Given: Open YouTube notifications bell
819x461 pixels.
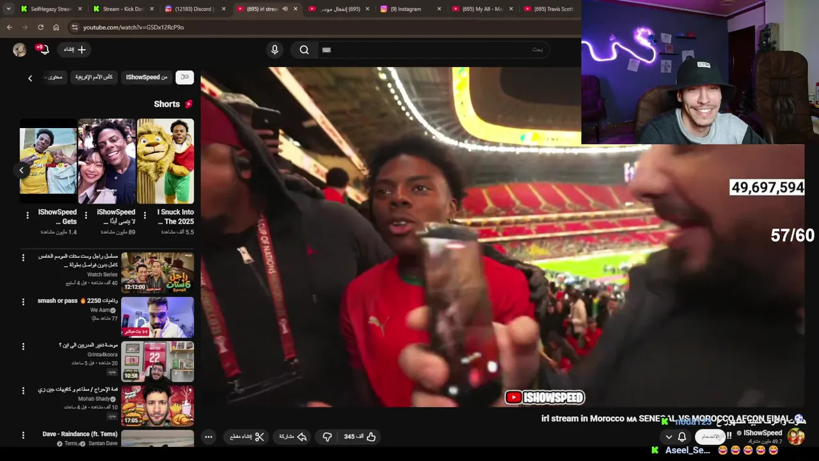Looking at the screenshot, I should pos(44,49).
